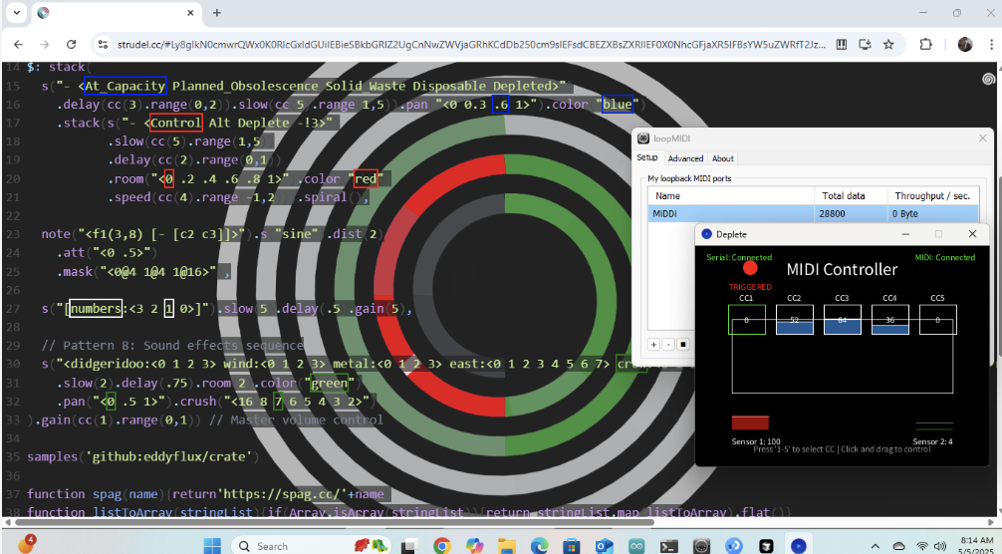The width and height of the screenshot is (1002, 554).
Task: Select the CC2 control box
Action: click(793, 320)
